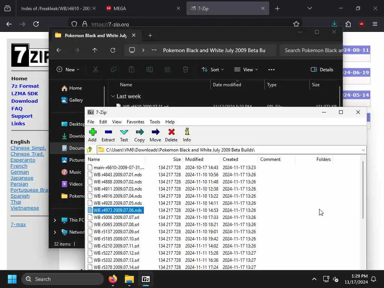This screenshot has height=288, width=384.
Task: Open Videos in Explorer sidebar
Action: pyautogui.click(x=72, y=184)
